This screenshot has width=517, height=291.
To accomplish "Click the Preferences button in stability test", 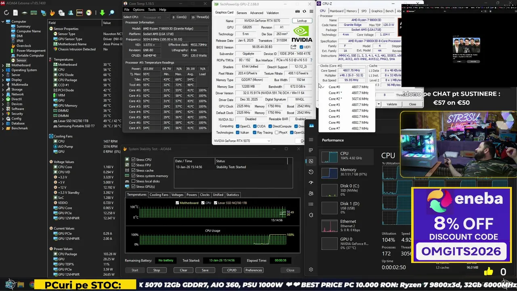I will tap(254, 270).
